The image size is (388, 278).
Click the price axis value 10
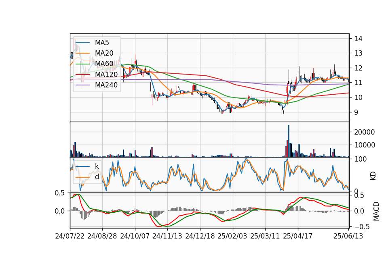coord(358,98)
